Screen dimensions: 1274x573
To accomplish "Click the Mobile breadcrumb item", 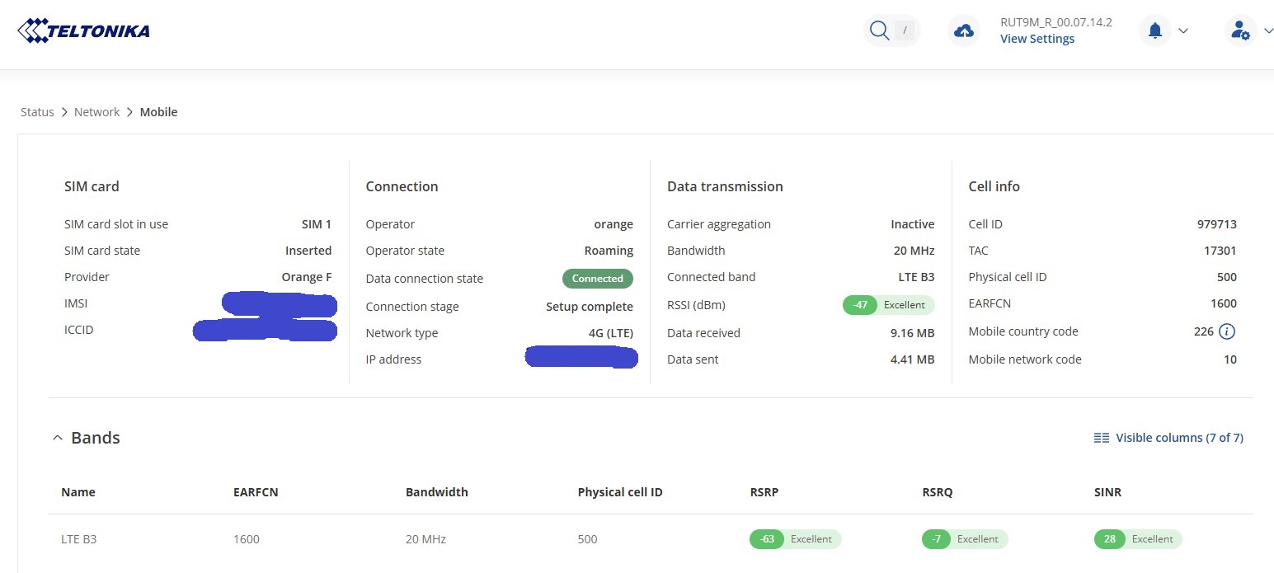I will tap(158, 112).
